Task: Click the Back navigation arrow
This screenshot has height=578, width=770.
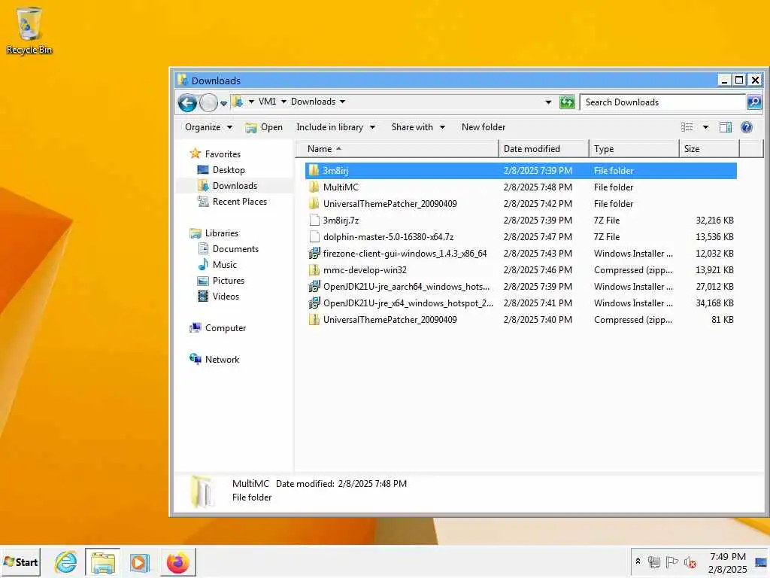Action: [187, 102]
